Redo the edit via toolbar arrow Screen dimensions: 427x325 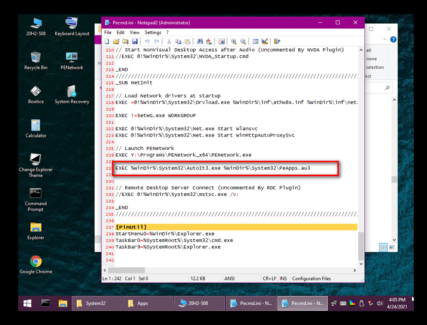click(x=156, y=41)
